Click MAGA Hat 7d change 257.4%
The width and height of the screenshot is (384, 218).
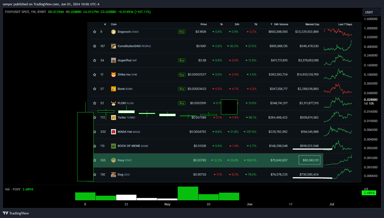point(250,132)
